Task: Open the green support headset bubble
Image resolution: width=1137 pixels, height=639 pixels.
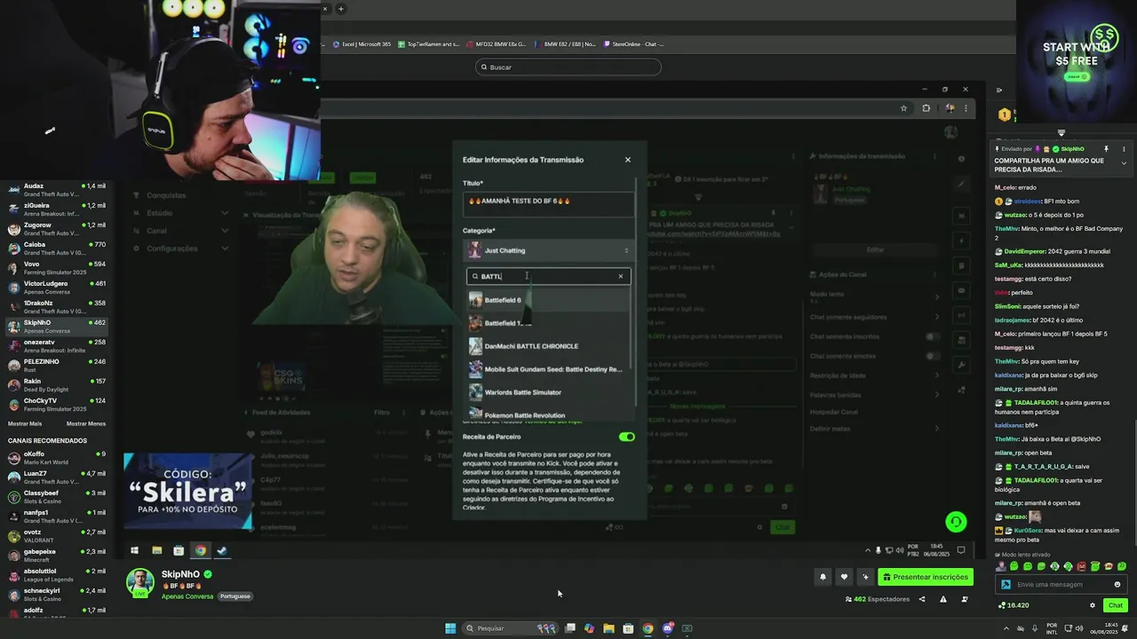Action: click(956, 522)
